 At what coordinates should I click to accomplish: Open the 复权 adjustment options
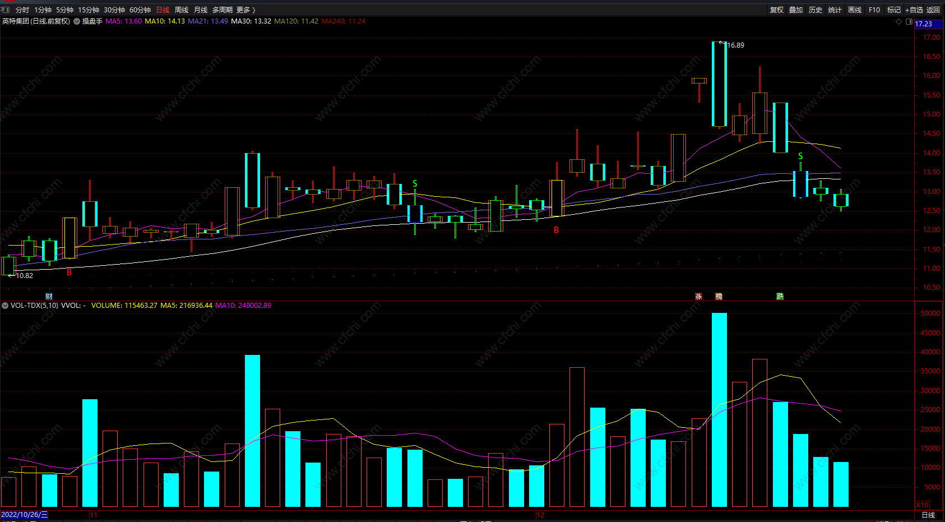[x=777, y=10]
